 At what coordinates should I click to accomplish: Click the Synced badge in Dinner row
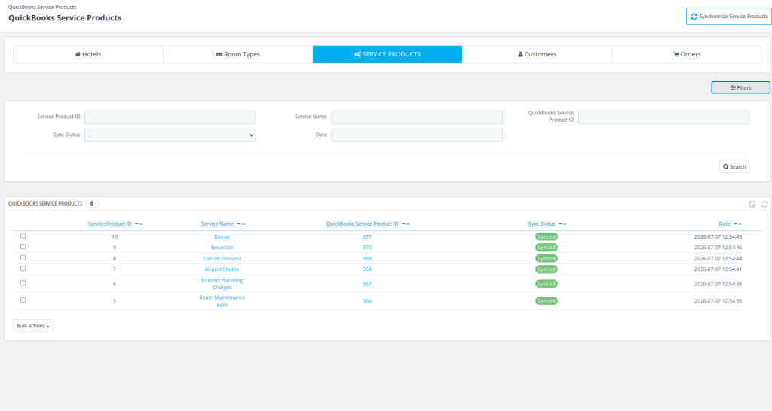click(x=546, y=236)
